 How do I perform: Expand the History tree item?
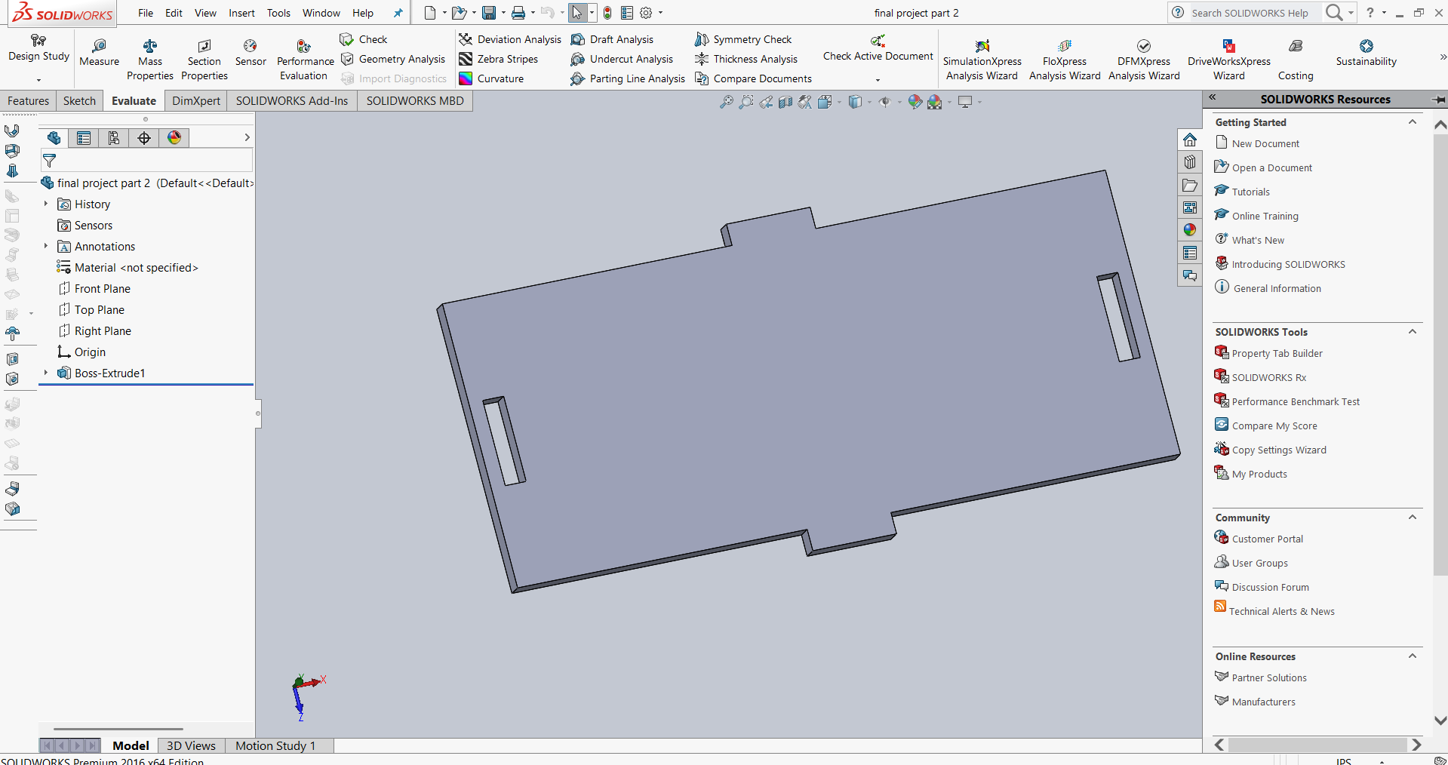pos(46,204)
